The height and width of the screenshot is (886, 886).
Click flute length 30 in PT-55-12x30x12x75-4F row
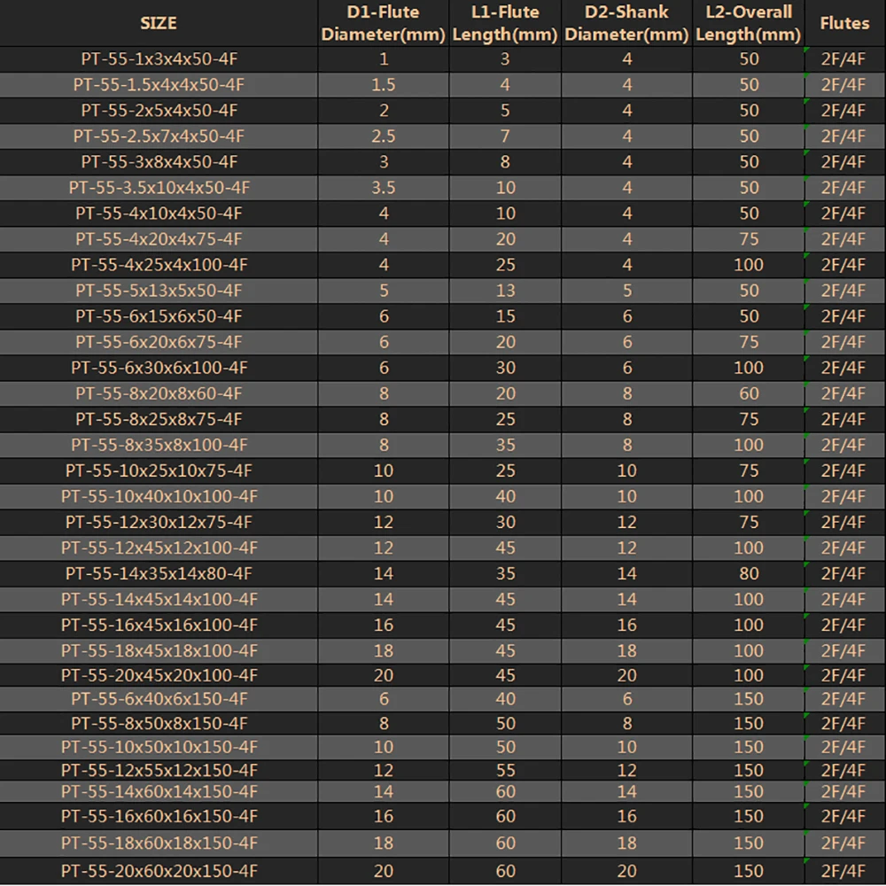(x=505, y=522)
